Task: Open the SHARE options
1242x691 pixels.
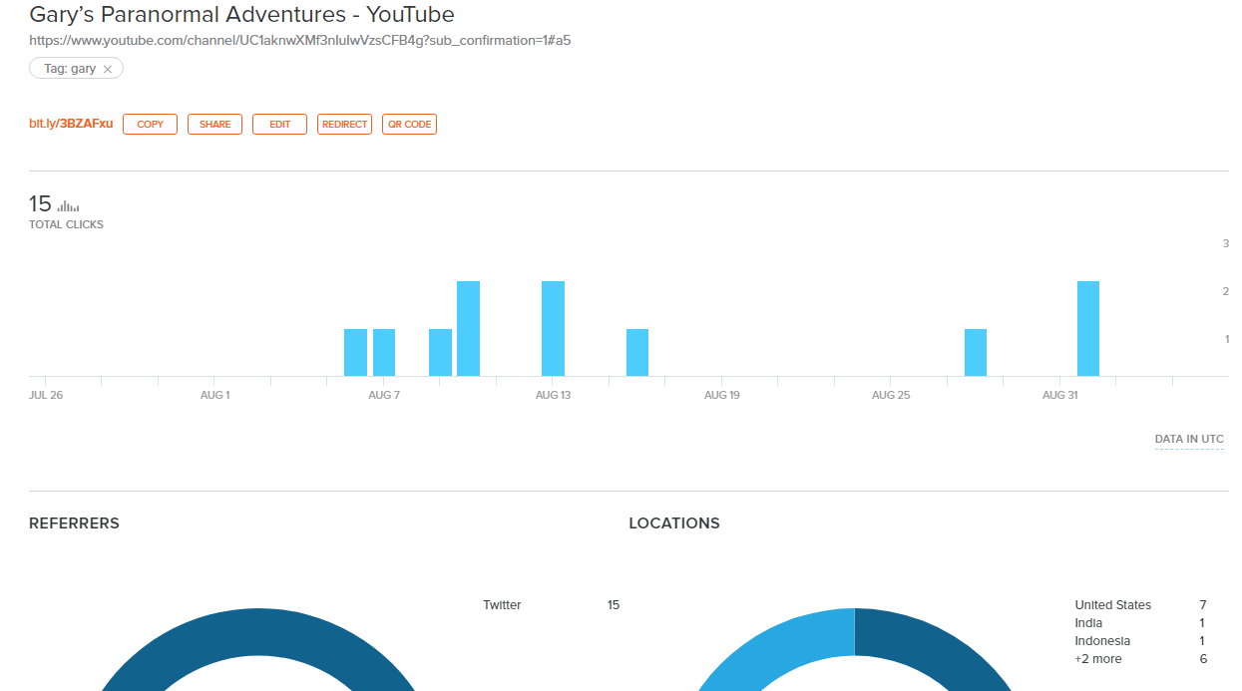Action: 214,125
